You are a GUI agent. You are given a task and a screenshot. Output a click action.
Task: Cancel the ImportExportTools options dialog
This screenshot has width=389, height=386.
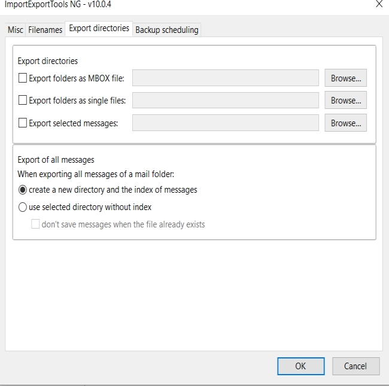pos(355,366)
